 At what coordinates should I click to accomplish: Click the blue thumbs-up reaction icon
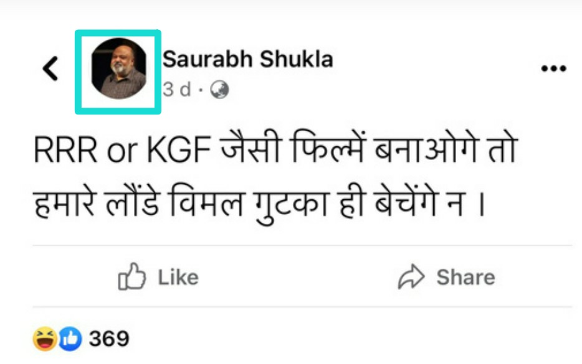(70, 339)
